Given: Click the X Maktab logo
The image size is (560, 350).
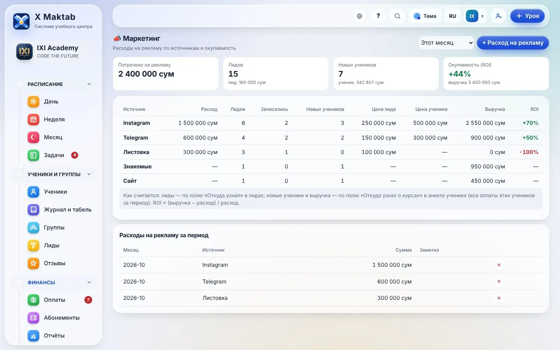Looking at the screenshot, I should [x=21, y=21].
